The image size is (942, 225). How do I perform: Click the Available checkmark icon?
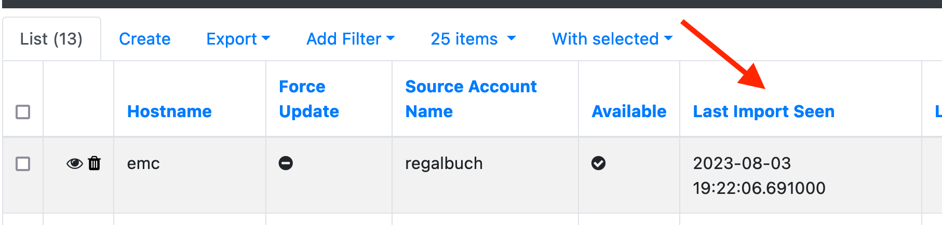598,163
